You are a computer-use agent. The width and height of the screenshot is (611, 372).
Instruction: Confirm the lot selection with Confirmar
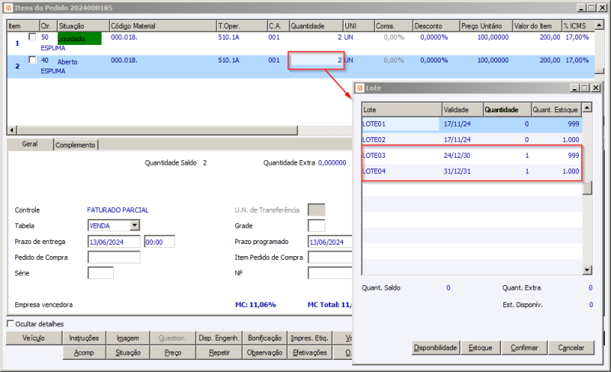[524, 348]
